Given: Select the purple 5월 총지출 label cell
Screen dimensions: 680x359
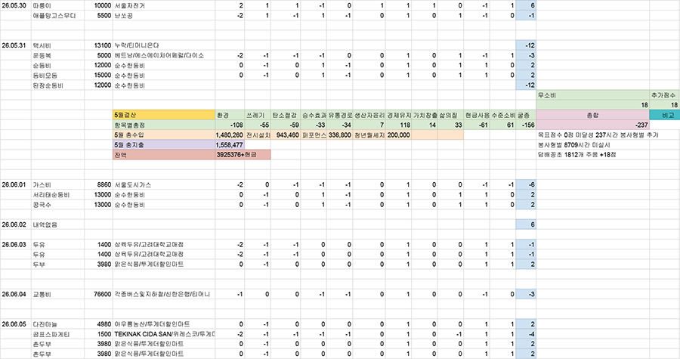Looking at the screenshot, I should [164, 145].
